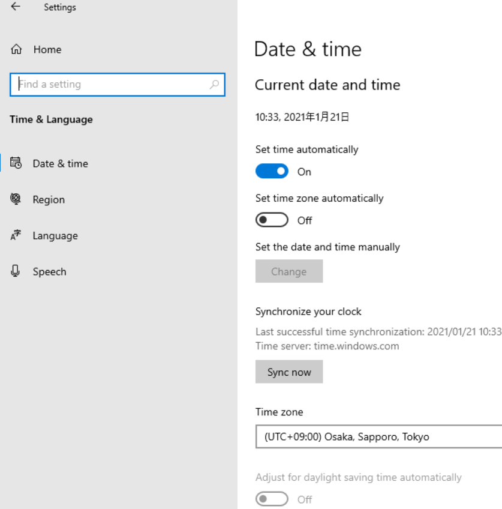
Task: Select Date & time sidebar label
Action: coord(60,164)
